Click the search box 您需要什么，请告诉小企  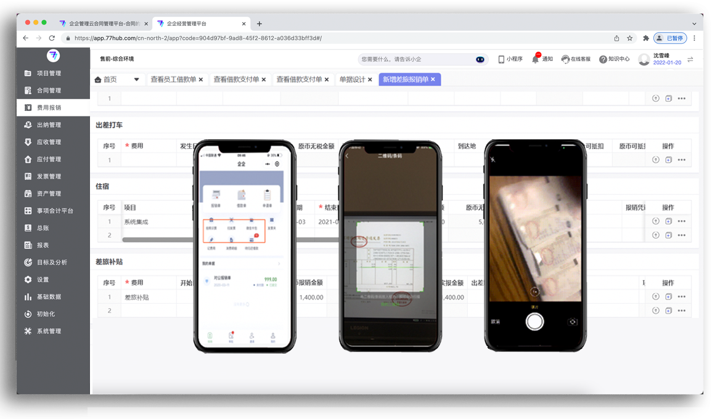tap(413, 59)
